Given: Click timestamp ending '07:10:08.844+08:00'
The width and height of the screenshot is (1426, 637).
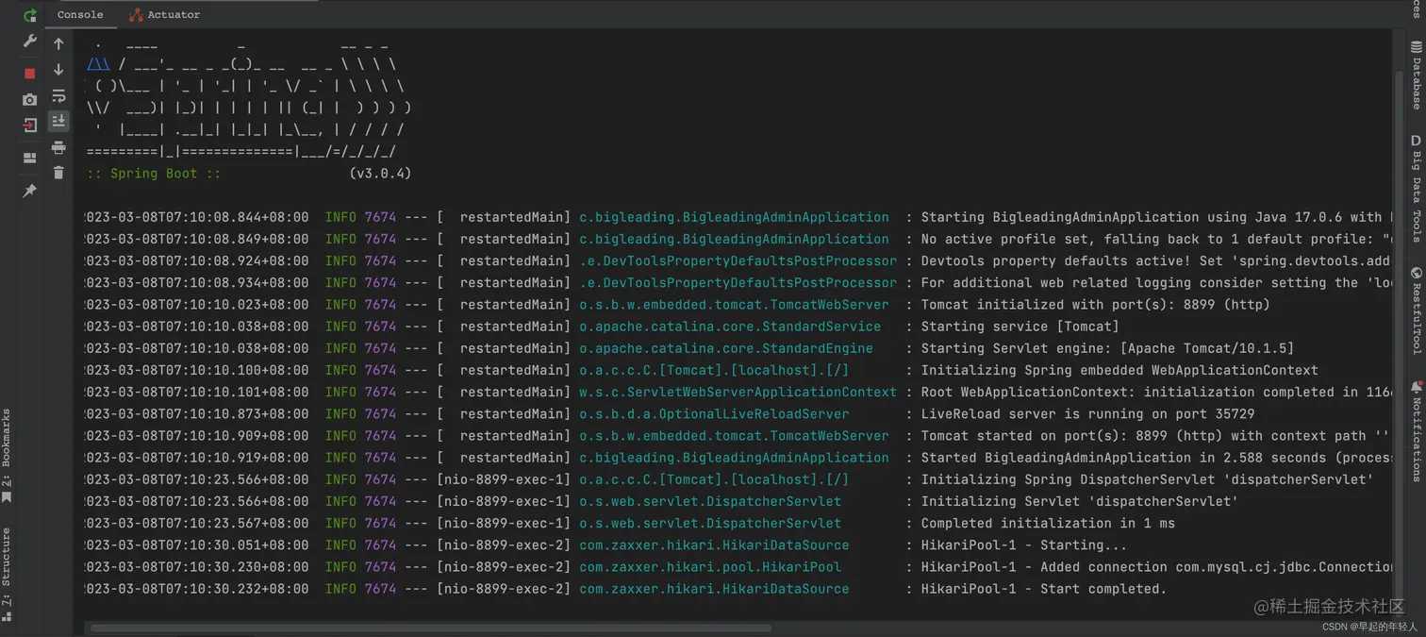Looking at the screenshot, I should pos(197,217).
